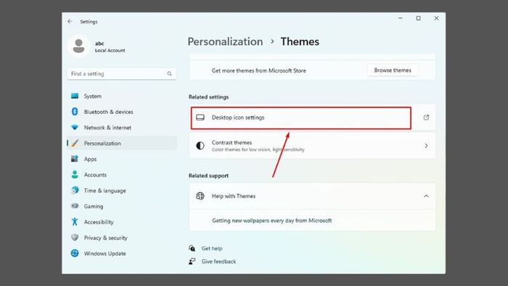Click the Accessibility figure icon

pyautogui.click(x=75, y=221)
